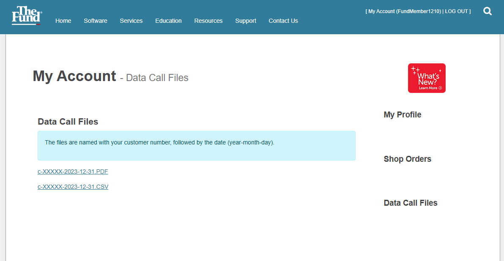Viewport: 504px width, 261px height.
Task: Open the Software menu
Action: coord(96,21)
